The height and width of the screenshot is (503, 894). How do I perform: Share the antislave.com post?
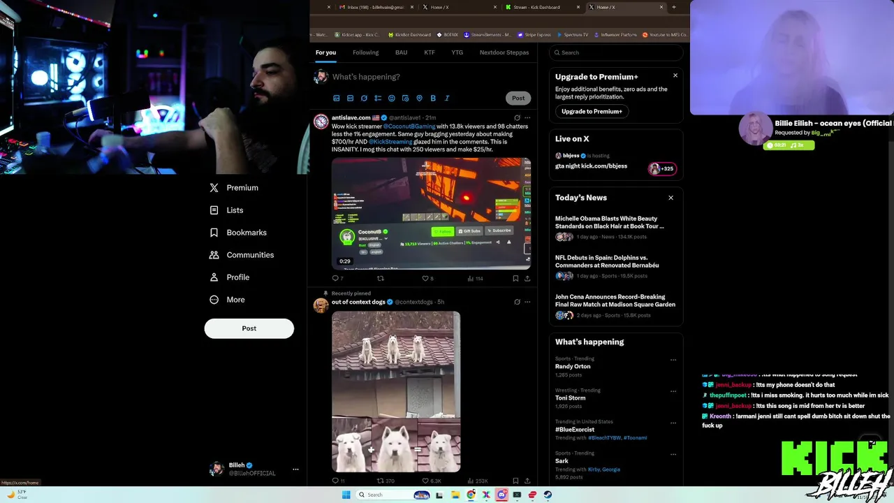(x=527, y=278)
